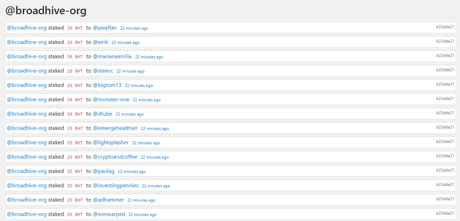Click @broadhive-org in the pixelfan row
Image resolution: width=460 pixels, height=221 pixels.
[x=27, y=28]
